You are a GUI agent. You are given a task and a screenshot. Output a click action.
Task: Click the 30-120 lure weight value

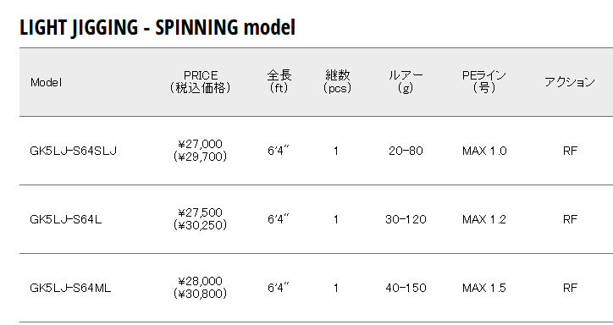click(406, 219)
